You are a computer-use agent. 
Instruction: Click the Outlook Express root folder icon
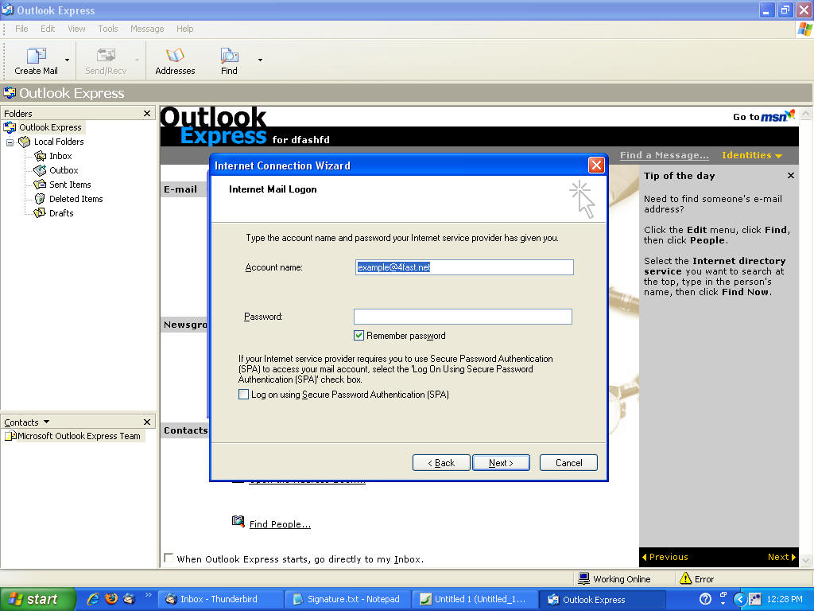point(10,127)
